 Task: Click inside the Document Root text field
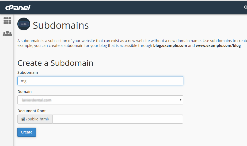pos(118,119)
